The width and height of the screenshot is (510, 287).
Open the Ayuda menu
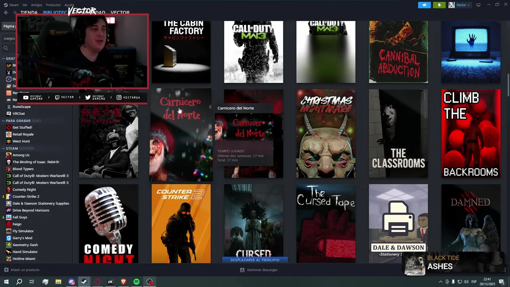pos(69,5)
